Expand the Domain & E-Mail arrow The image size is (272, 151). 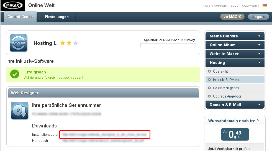[259, 105]
